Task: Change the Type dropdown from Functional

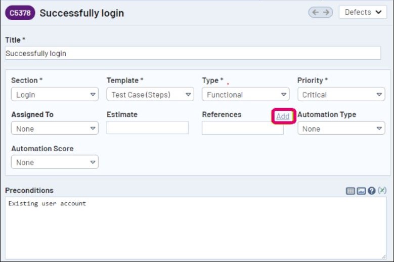Action: click(245, 95)
